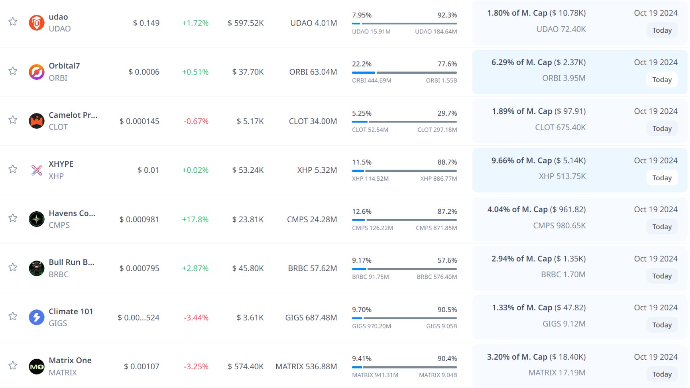
Task: Open the Orbital7 coin name link
Action: [64, 66]
